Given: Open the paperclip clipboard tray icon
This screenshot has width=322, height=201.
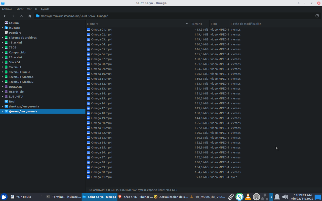Looking at the screenshot, I should [231, 197].
